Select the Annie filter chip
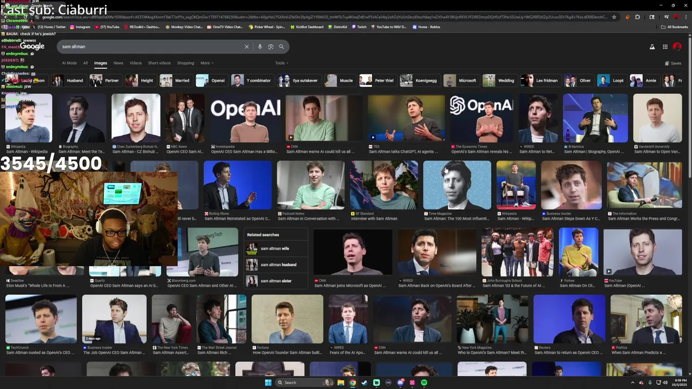This screenshot has width=692, height=389. point(644,81)
